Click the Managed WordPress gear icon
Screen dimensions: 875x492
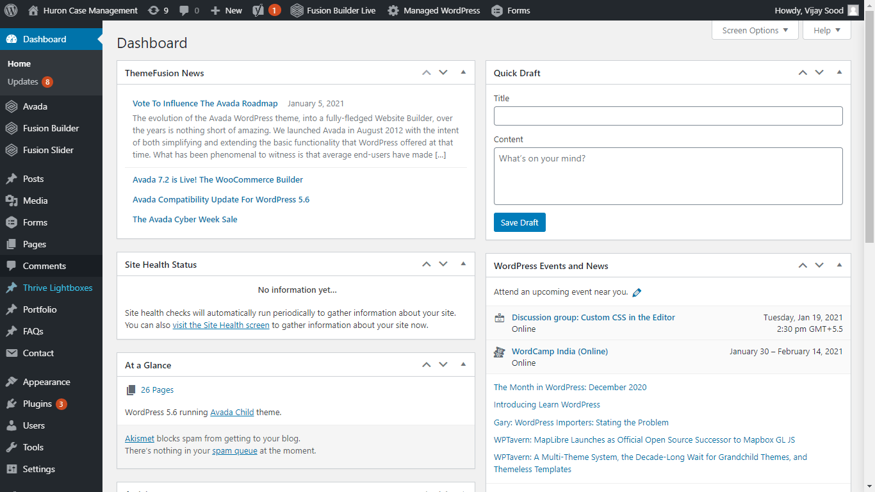point(393,10)
